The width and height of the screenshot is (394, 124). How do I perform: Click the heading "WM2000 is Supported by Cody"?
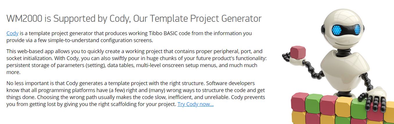(x=134, y=19)
